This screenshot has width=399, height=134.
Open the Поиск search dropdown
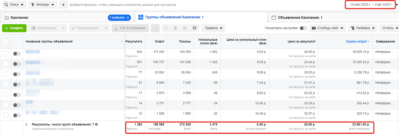14,5
